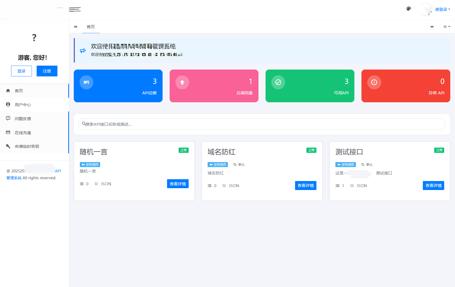Click the 测试接口 card title
This screenshot has height=287, width=455.
tap(349, 152)
